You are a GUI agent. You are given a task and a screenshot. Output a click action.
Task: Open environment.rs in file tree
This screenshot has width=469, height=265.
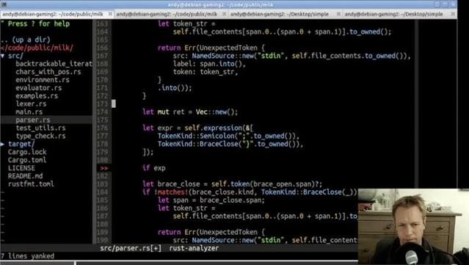43,80
